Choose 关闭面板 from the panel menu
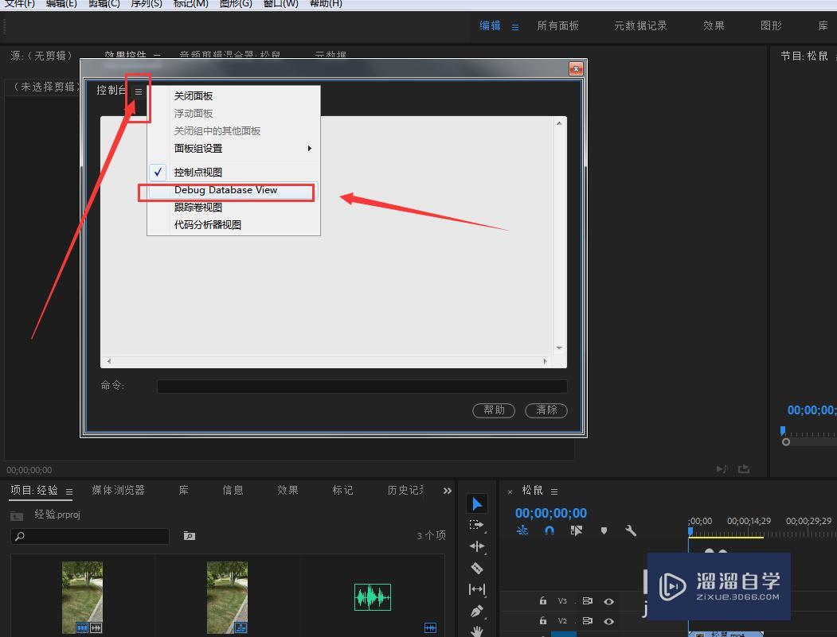The image size is (837, 637). tap(233, 96)
